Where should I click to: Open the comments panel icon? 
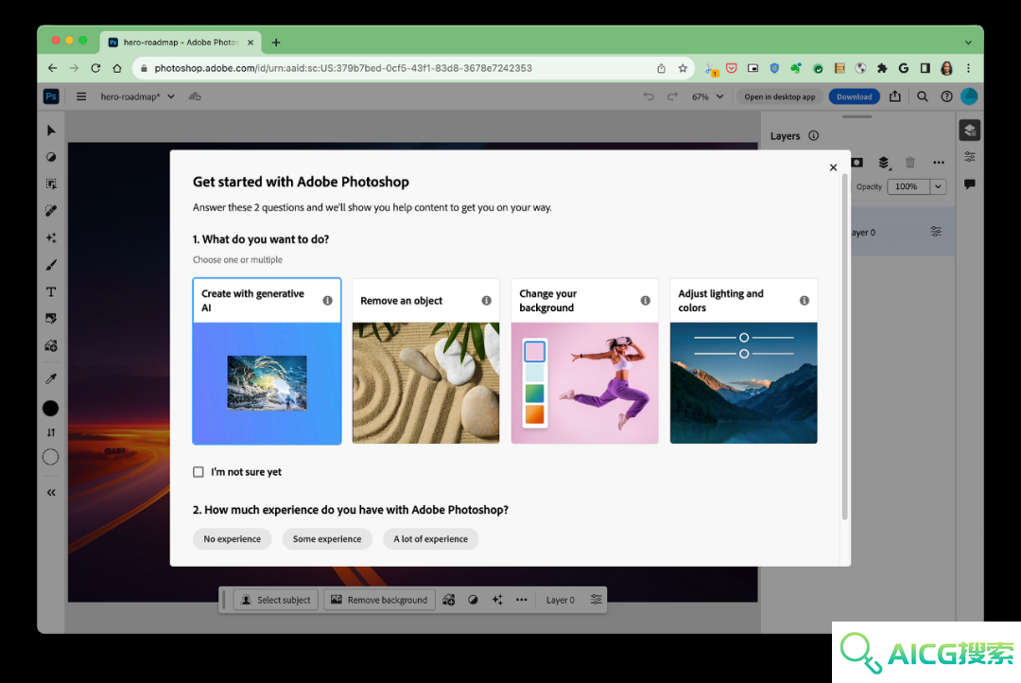(970, 184)
